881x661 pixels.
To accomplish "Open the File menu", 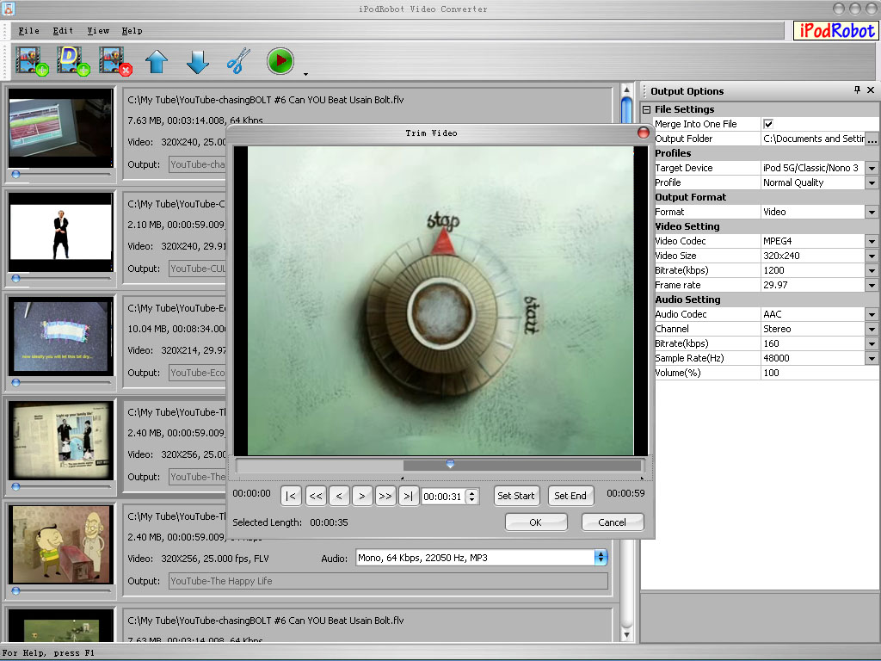I will point(28,31).
